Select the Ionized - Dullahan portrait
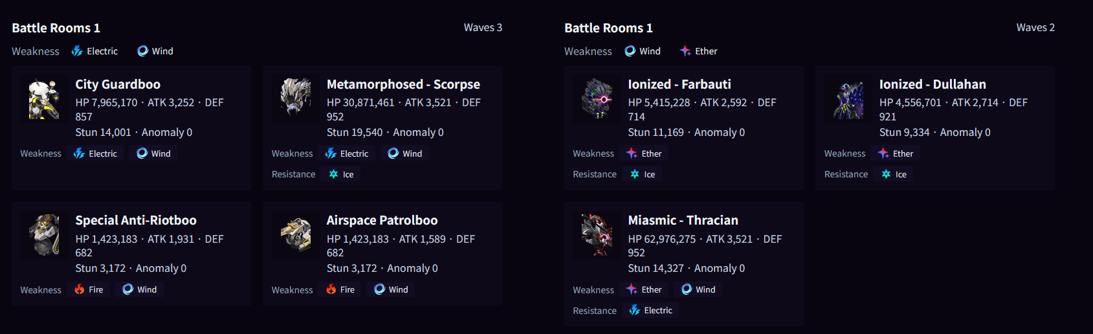This screenshot has width=1093, height=334. tap(848, 98)
